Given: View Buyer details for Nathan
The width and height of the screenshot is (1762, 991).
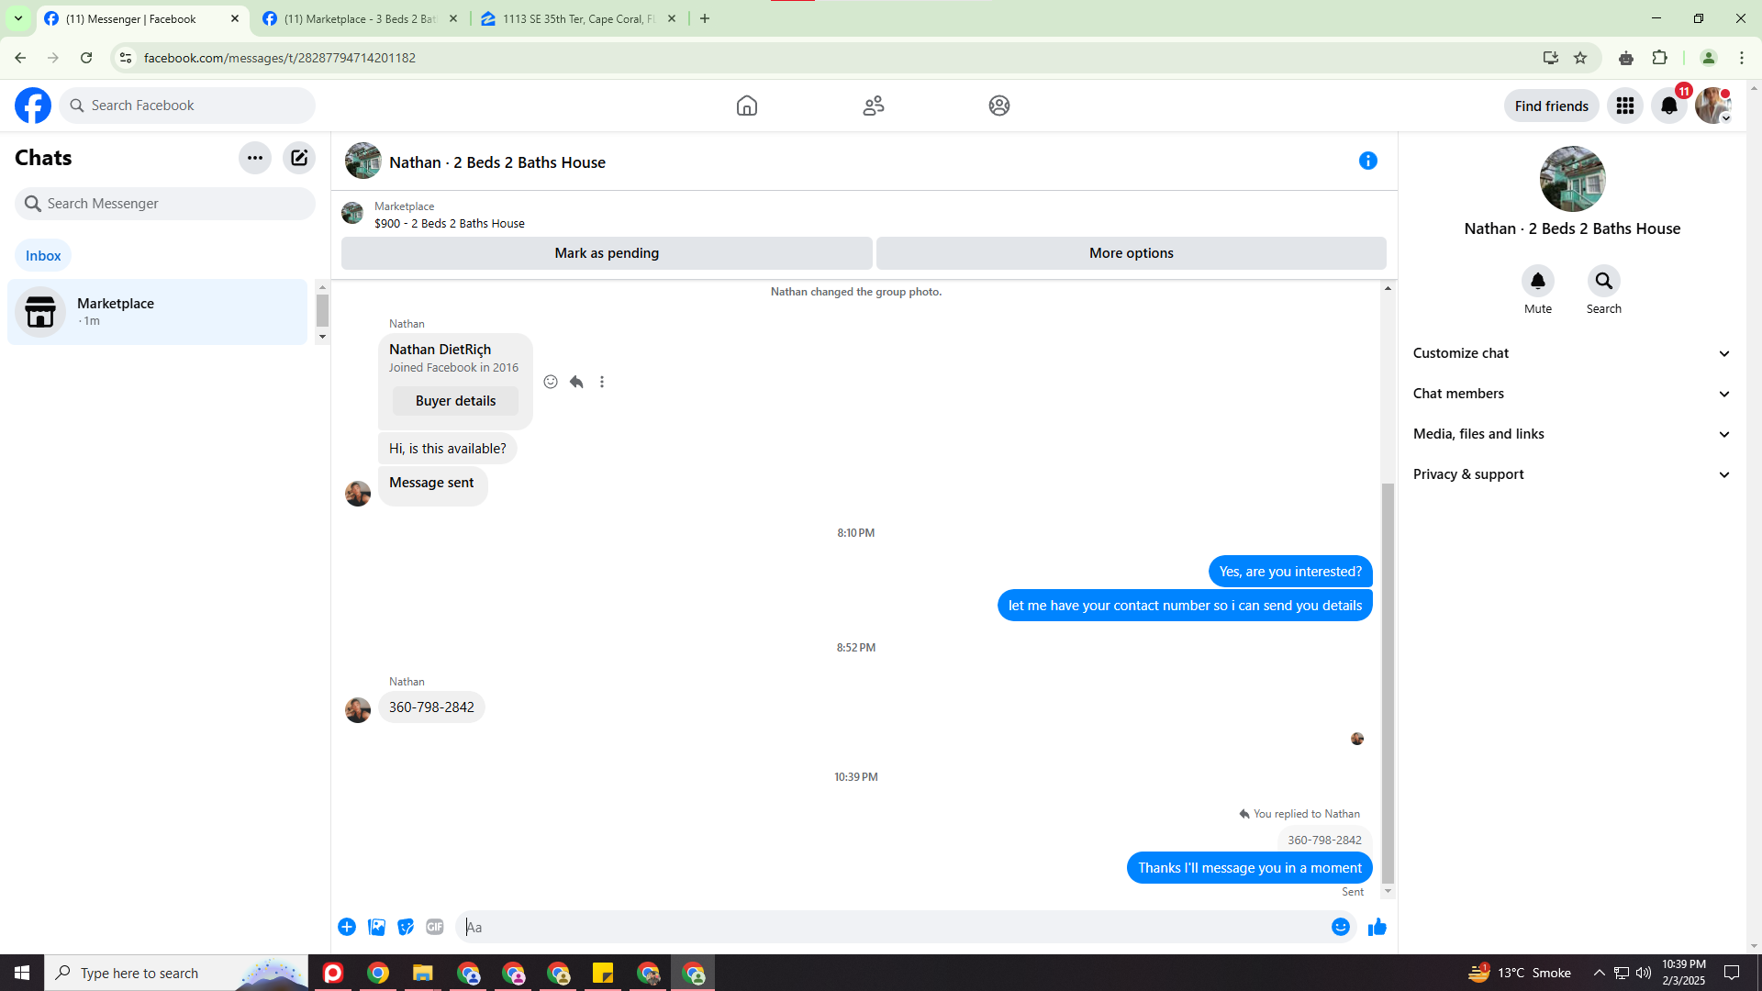Looking at the screenshot, I should (x=455, y=401).
